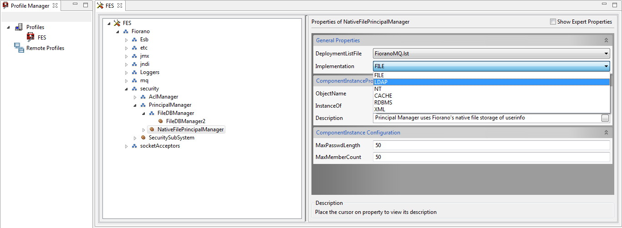Screen dimensions: 622x228
Task: Click the Profiles computer icon
Action: [19, 27]
